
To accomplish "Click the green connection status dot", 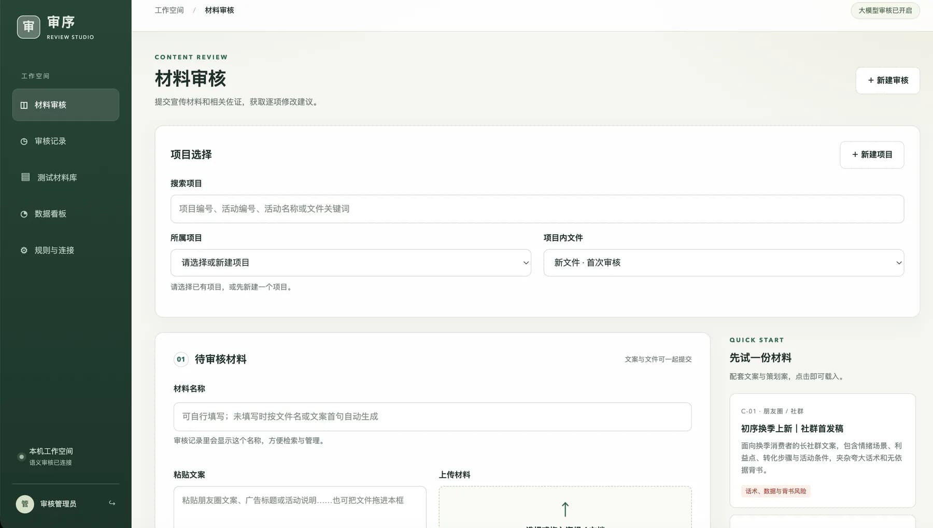I will point(21,457).
